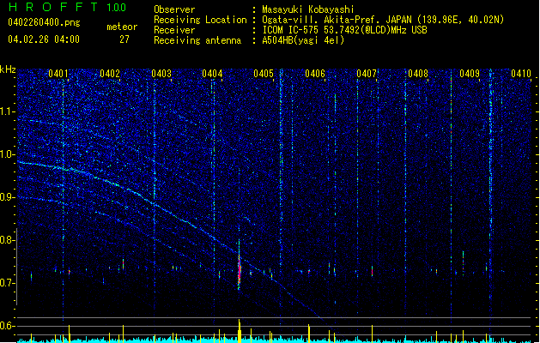The width and height of the screenshot is (540, 343).
Task: Click the Receiving antenna label
Action: [x=197, y=40]
